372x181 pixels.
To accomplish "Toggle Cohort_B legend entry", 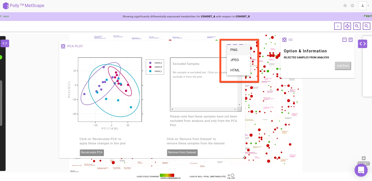I will (156, 67).
